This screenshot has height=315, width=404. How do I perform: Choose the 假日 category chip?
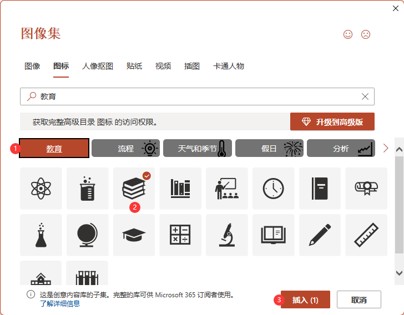(269, 149)
